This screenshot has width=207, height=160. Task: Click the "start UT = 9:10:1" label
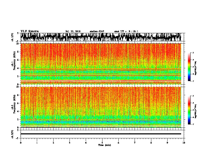click(126, 31)
